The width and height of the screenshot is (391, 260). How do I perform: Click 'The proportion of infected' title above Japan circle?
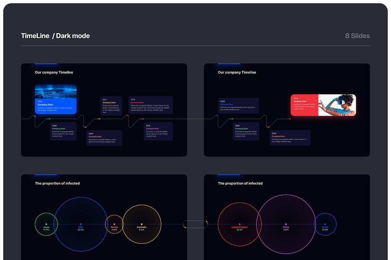click(x=57, y=183)
